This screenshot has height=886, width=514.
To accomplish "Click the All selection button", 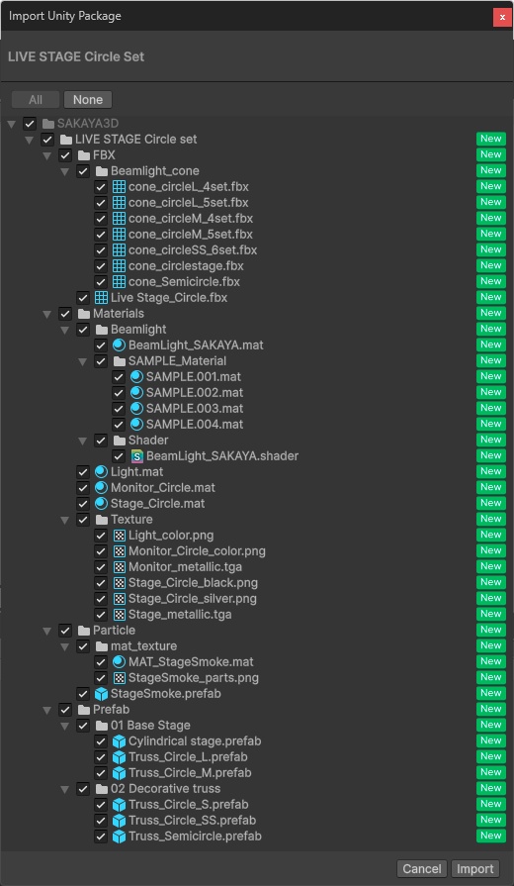I will tap(36, 100).
